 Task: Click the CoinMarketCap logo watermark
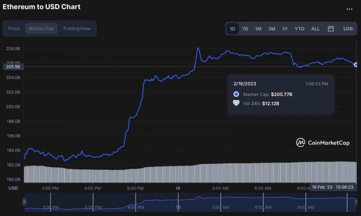tap(323, 143)
